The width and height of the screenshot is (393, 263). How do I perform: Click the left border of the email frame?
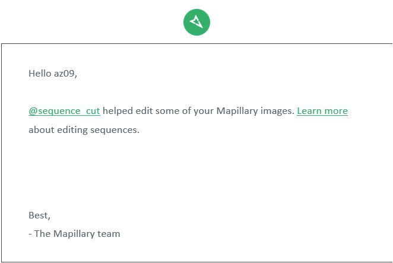point(2,153)
